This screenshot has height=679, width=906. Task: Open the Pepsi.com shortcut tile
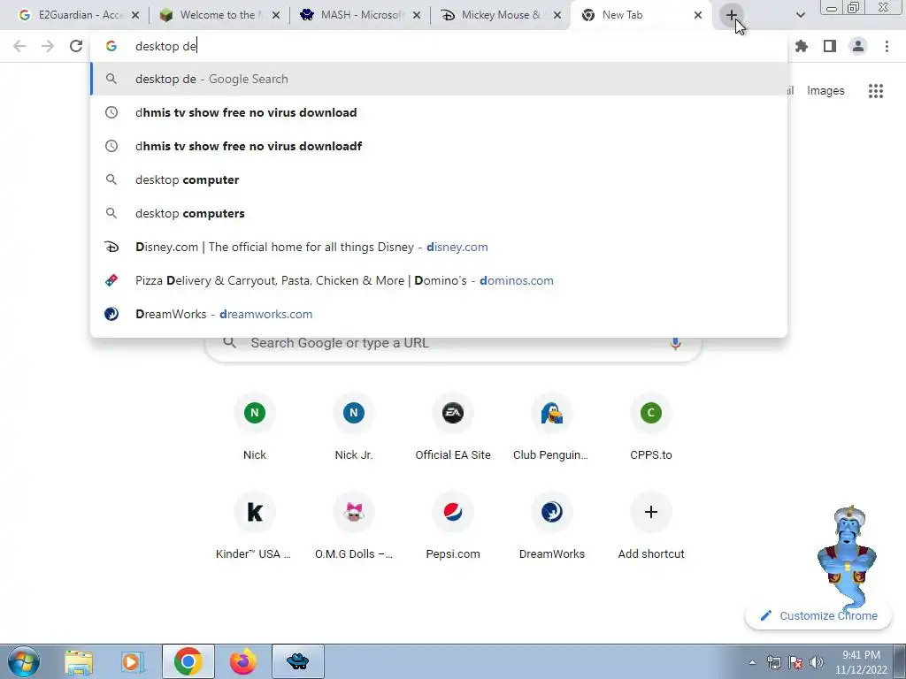click(x=453, y=527)
